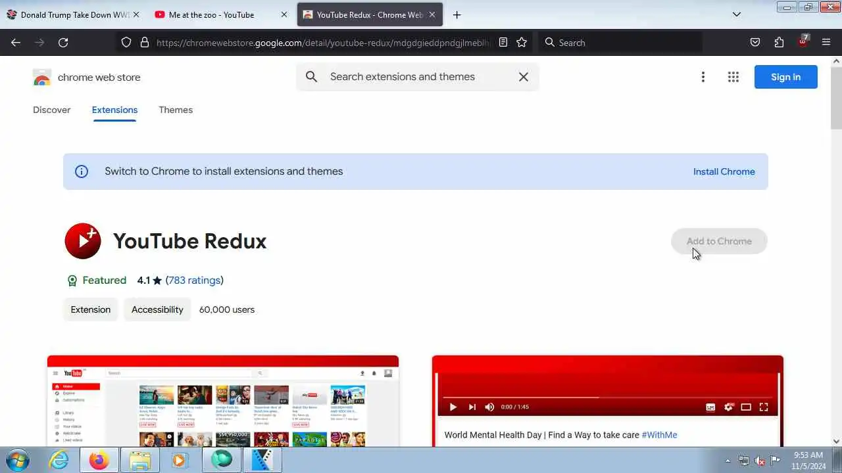Click the network tray icon
This screenshot has width=842, height=473.
pos(744,461)
